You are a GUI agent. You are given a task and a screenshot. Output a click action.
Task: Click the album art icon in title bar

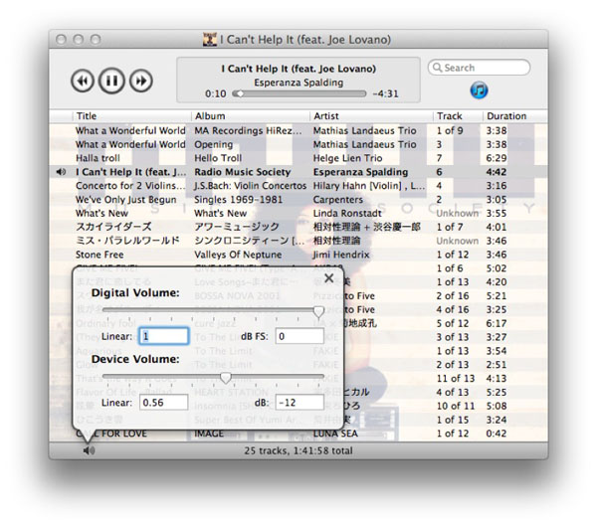click(x=210, y=39)
